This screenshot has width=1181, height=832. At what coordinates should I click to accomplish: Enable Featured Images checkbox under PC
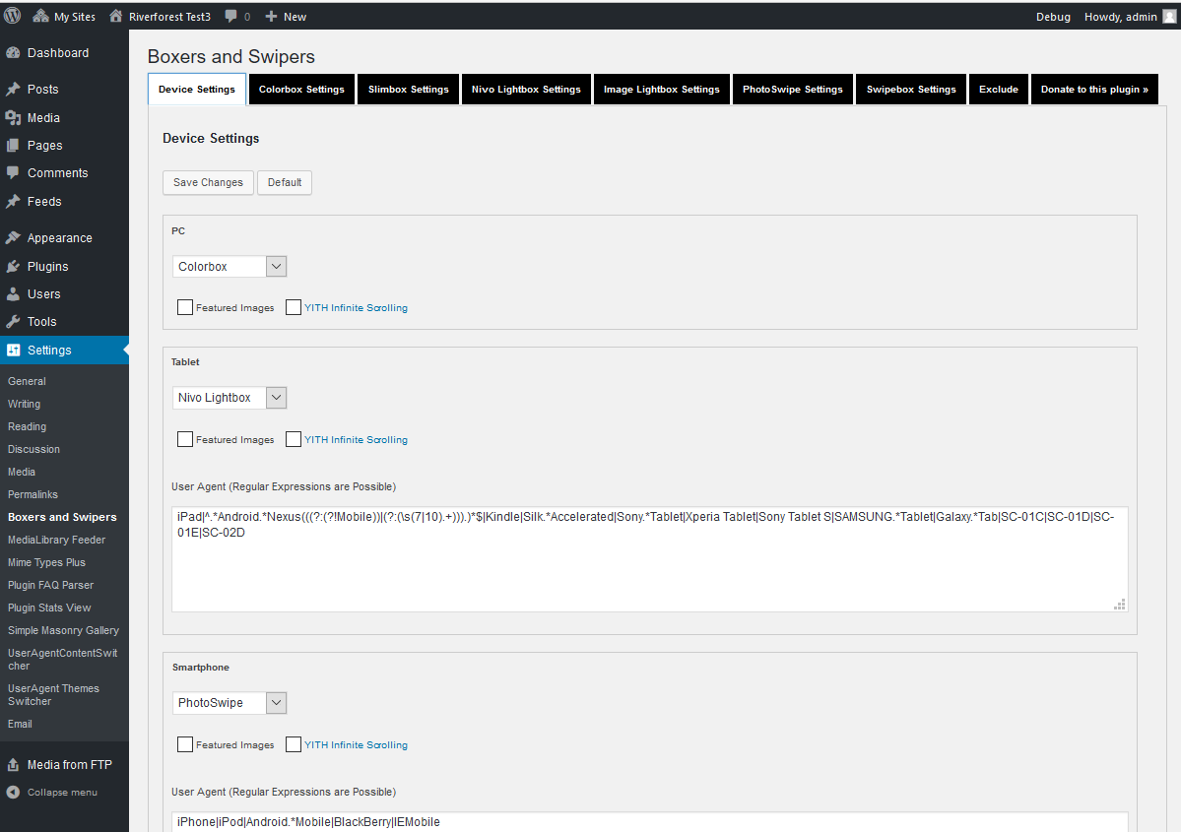point(185,307)
